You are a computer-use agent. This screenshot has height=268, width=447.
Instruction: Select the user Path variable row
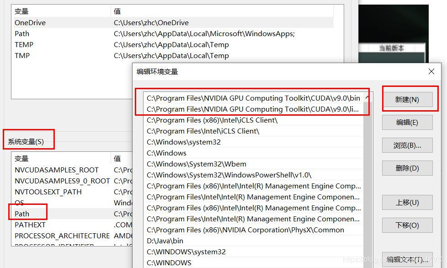174,34
